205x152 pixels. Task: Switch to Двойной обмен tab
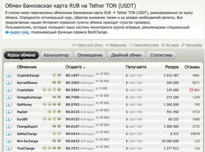click(x=126, y=55)
